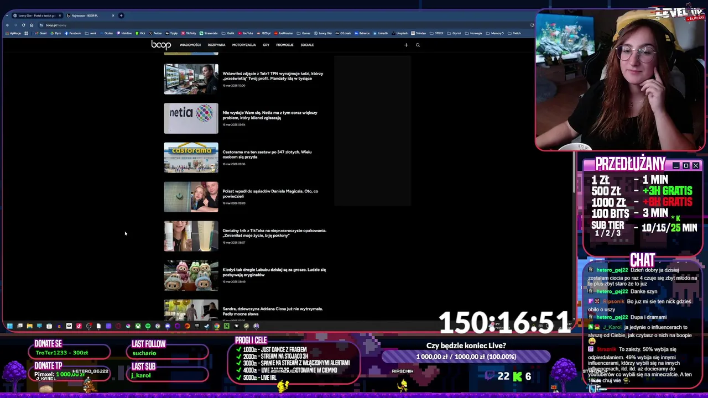The height and width of the screenshot is (398, 708).
Task: Open the Labubu article headline
Action: [x=274, y=272]
